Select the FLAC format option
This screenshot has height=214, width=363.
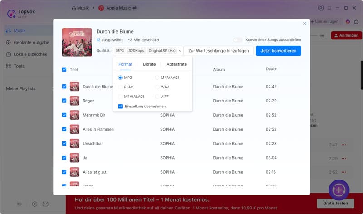tap(120, 87)
